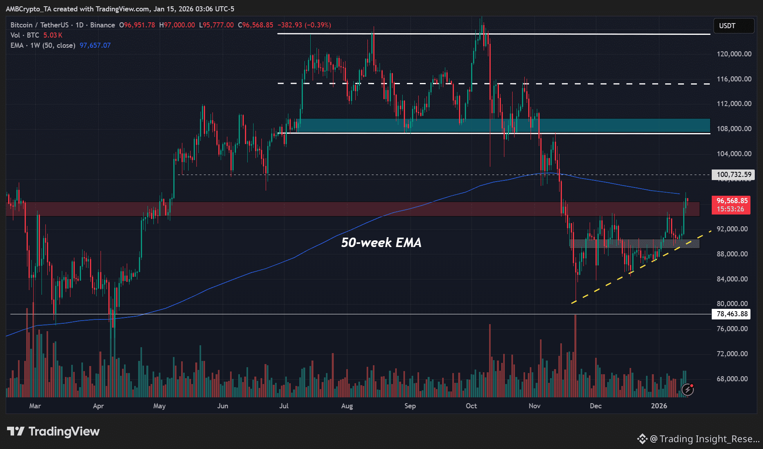Screen dimensions: 763x449
Task: Click the 2026 label on time axis
Action: pos(659,406)
